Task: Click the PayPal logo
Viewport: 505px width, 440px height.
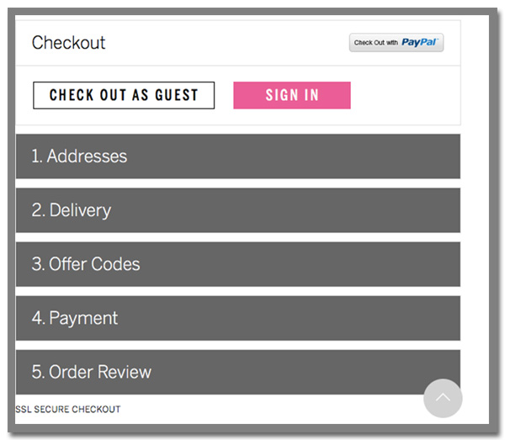Action: (420, 42)
